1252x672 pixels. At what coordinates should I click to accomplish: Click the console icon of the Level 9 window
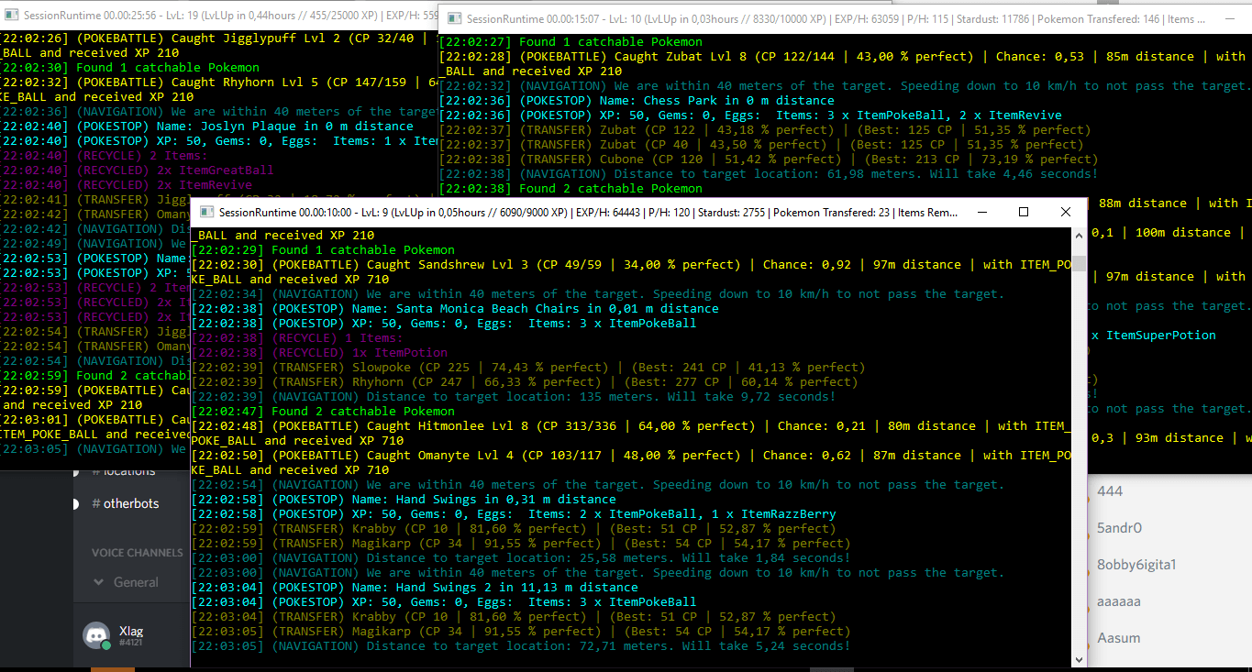click(206, 212)
